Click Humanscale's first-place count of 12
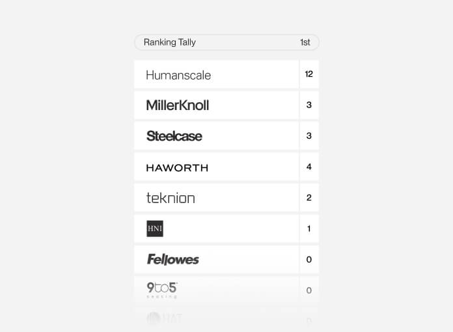The width and height of the screenshot is (453, 332). 309,74
